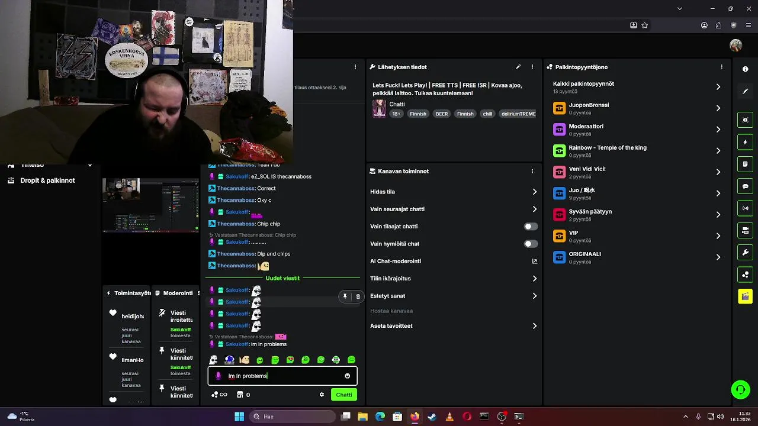Image resolution: width=758 pixels, height=426 pixels.
Task: Open Palkintopyyntöjono panel options menu
Action: point(721,67)
